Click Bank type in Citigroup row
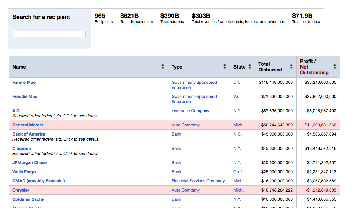The width and height of the screenshot is (353, 208). click(176, 148)
